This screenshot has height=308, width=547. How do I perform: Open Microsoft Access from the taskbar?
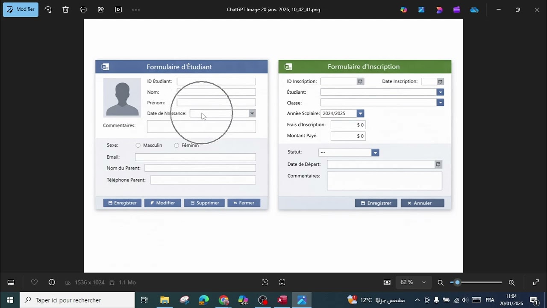[x=282, y=300]
